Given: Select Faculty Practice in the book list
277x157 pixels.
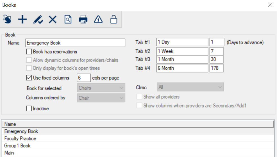Looking at the screenshot, I should (x=20, y=138).
